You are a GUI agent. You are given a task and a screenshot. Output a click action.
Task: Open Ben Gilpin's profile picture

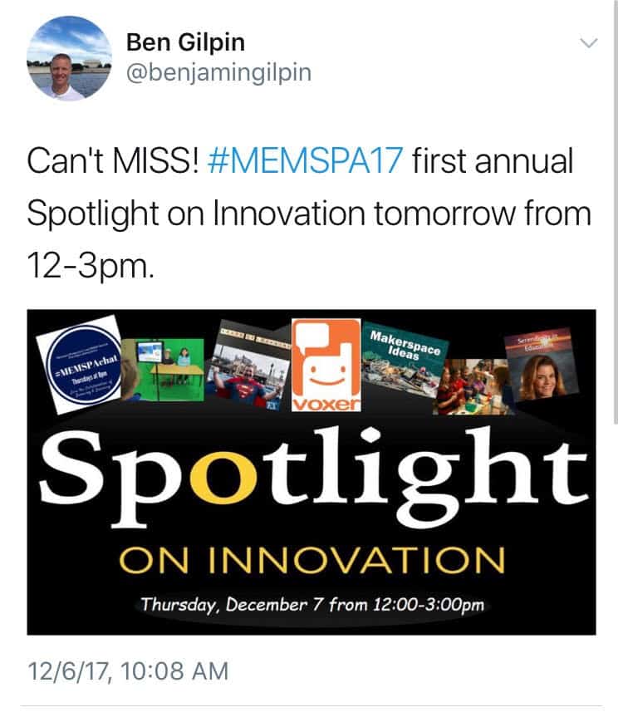tap(70, 58)
